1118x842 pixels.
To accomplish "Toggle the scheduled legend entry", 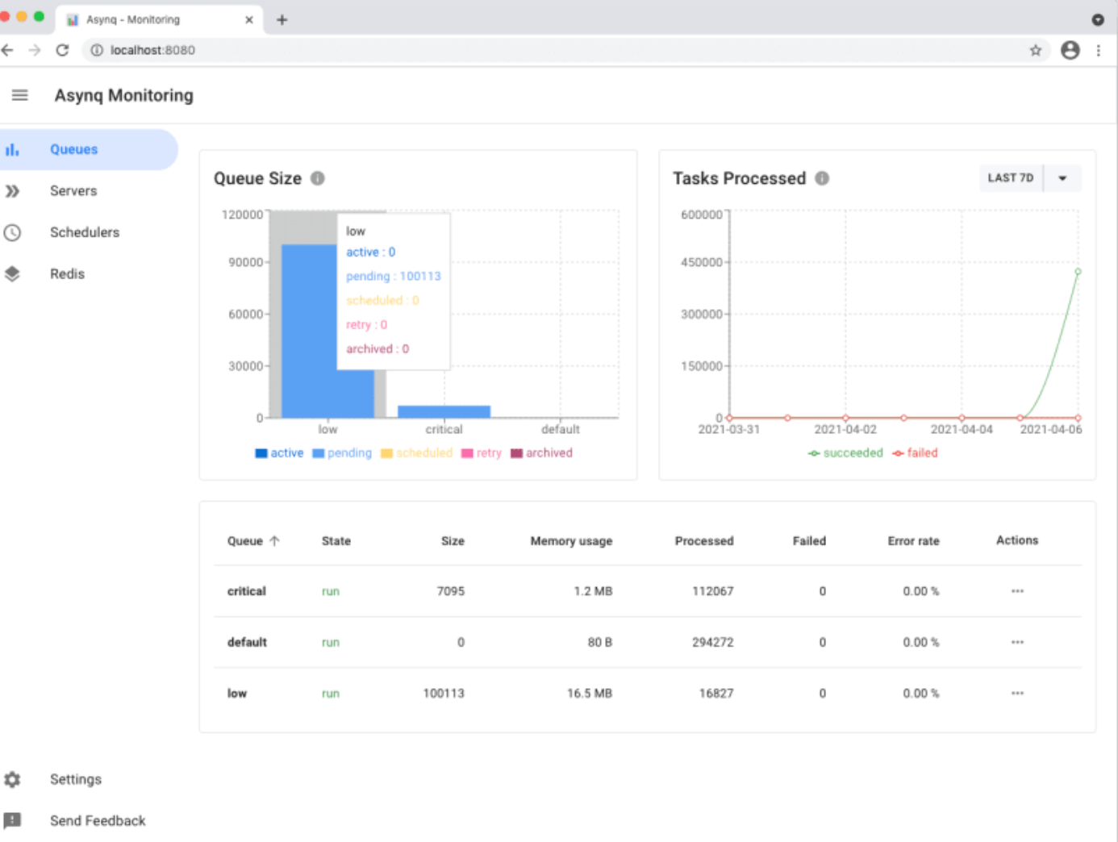I will tap(416, 453).
